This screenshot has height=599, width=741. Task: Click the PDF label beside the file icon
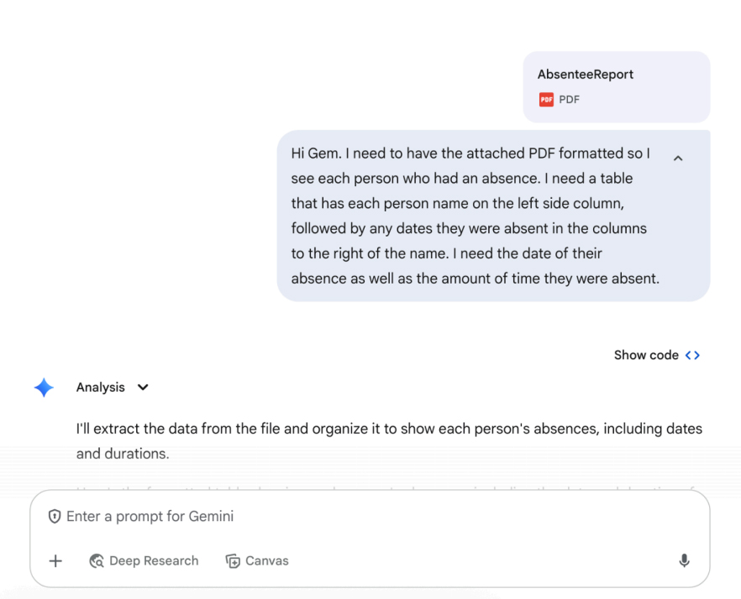pyautogui.click(x=569, y=100)
